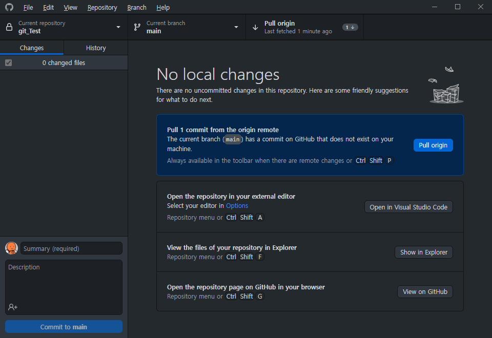Add co-authors with the person-plus icon

pos(13,307)
